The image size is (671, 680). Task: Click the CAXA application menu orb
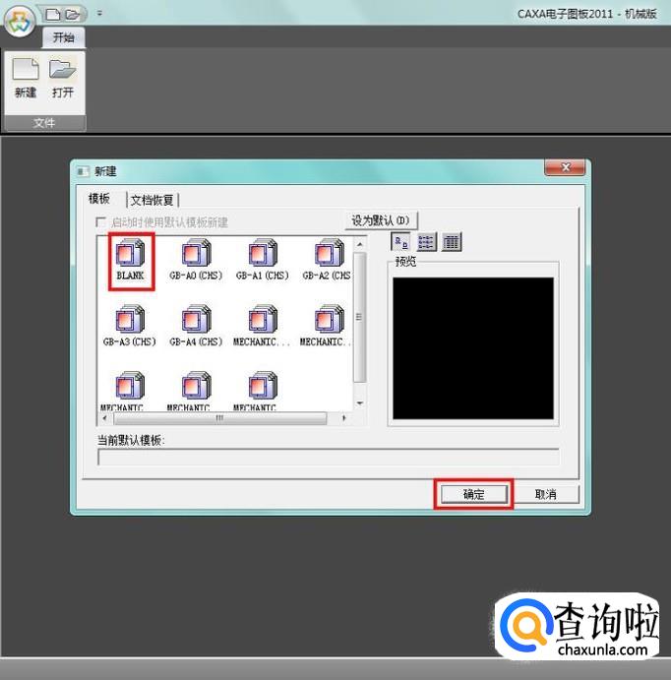tap(19, 22)
